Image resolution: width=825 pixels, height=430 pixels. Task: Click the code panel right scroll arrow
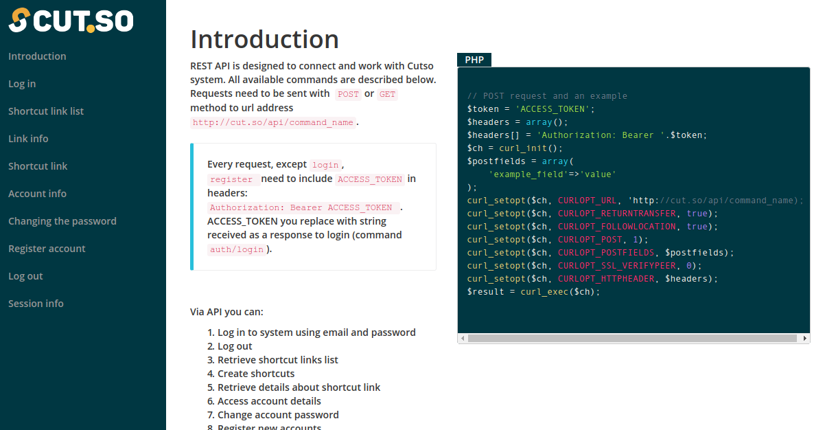click(804, 338)
